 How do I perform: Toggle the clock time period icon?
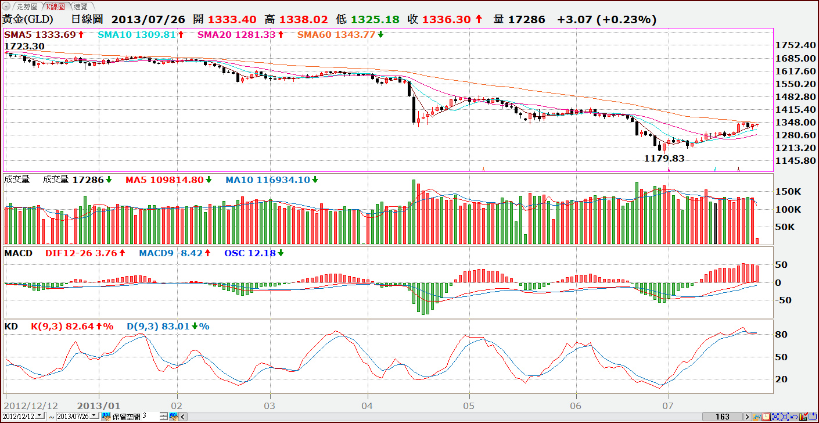click(x=766, y=417)
